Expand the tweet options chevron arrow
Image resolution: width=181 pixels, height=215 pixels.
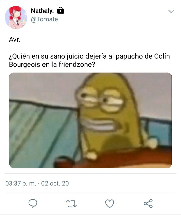(x=171, y=11)
